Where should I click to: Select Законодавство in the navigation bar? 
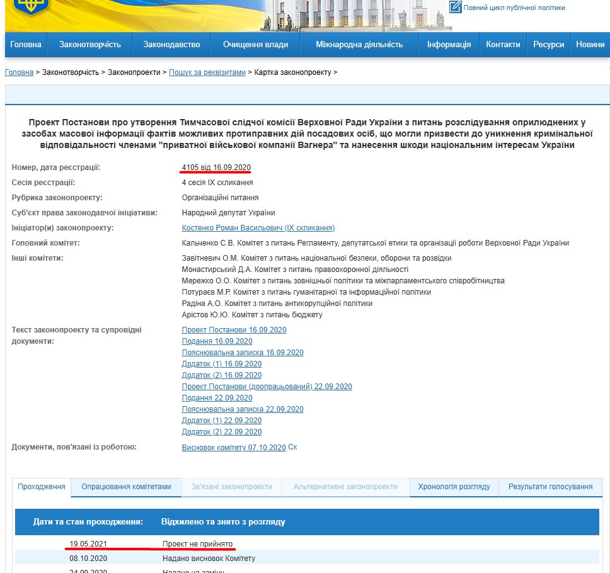171,45
